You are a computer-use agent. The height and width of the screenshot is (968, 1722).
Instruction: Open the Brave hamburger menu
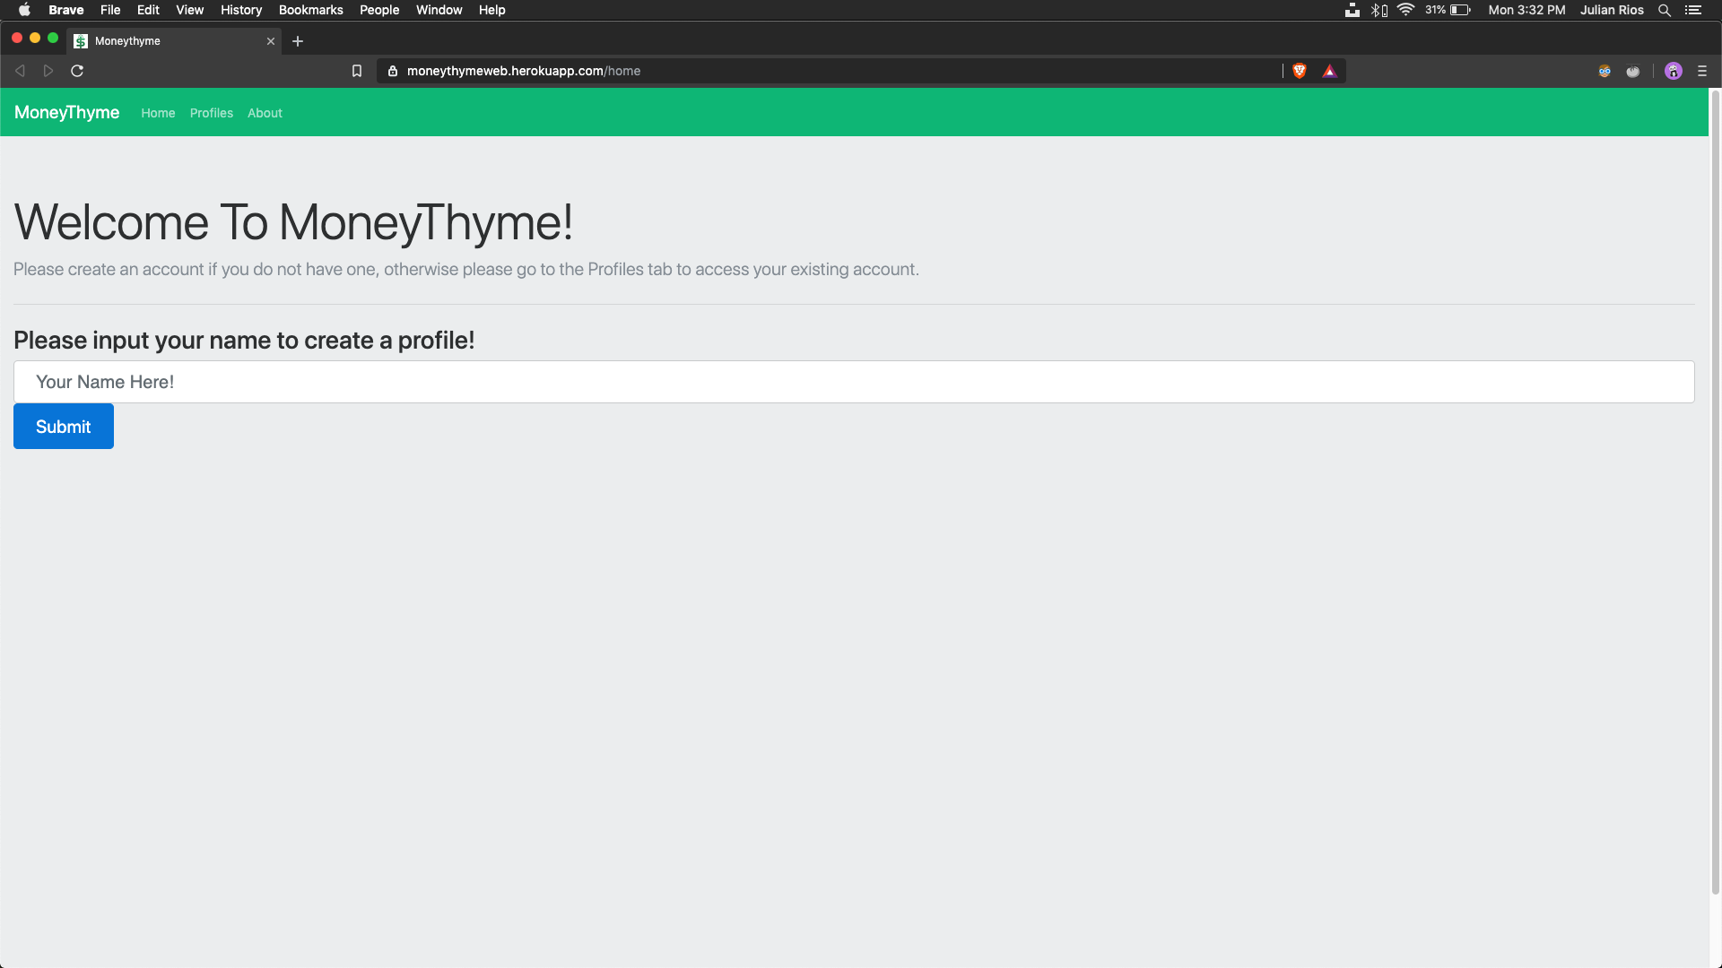coord(1702,71)
